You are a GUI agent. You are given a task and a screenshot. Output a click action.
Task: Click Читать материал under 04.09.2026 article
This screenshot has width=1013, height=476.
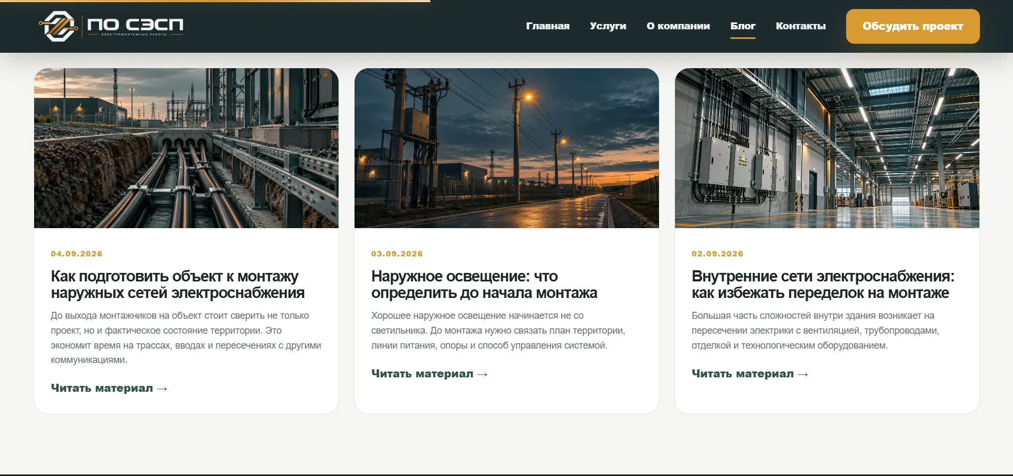pos(109,388)
